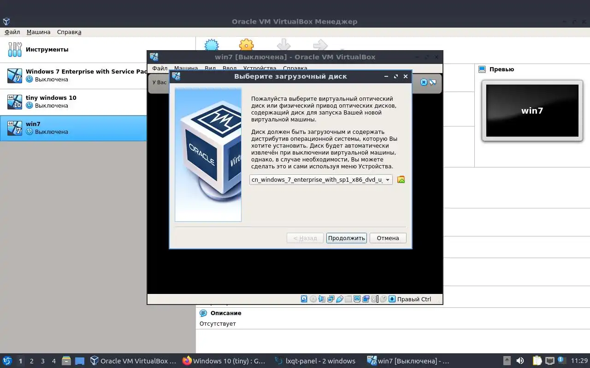Click the Правый Ctrl host key label

tap(414, 299)
